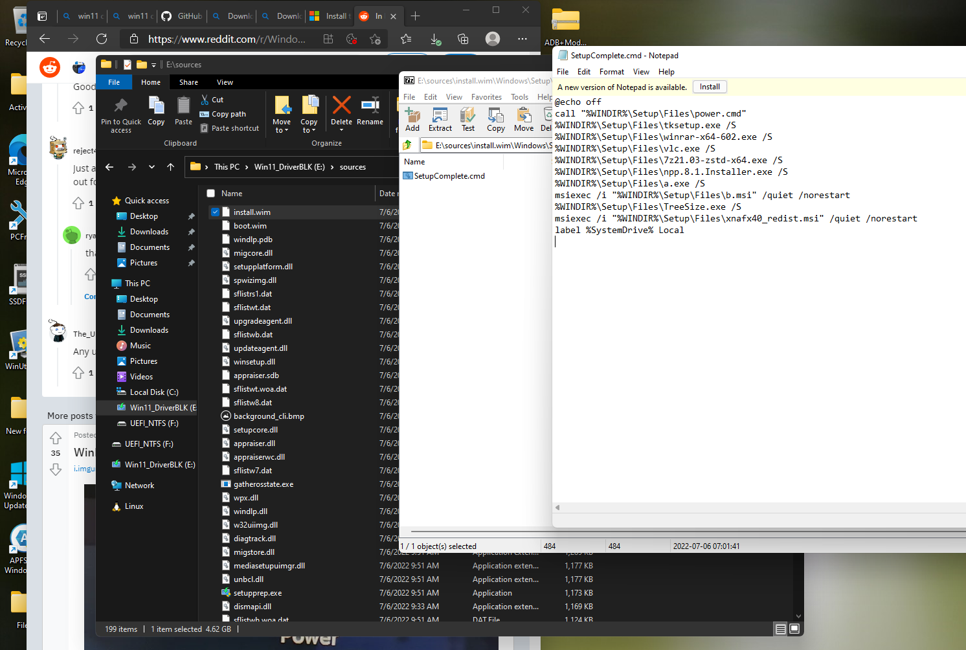Click the 7-Zip Test toolbar icon

click(x=468, y=120)
